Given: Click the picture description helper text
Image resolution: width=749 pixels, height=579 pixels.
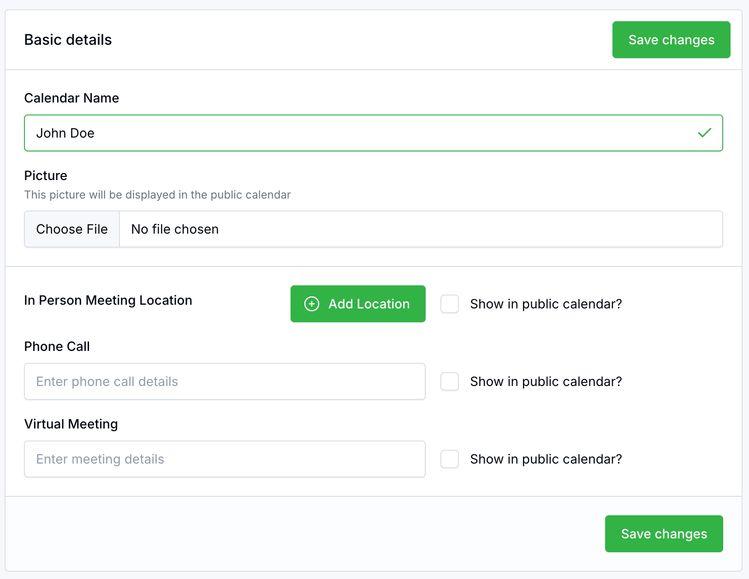Looking at the screenshot, I should click(157, 195).
